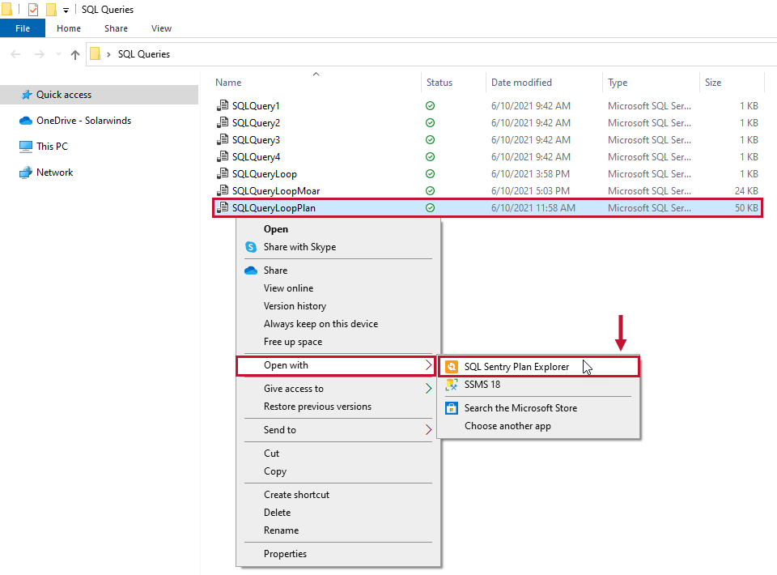Open the File menu
The height and width of the screenshot is (575, 777).
[x=22, y=28]
